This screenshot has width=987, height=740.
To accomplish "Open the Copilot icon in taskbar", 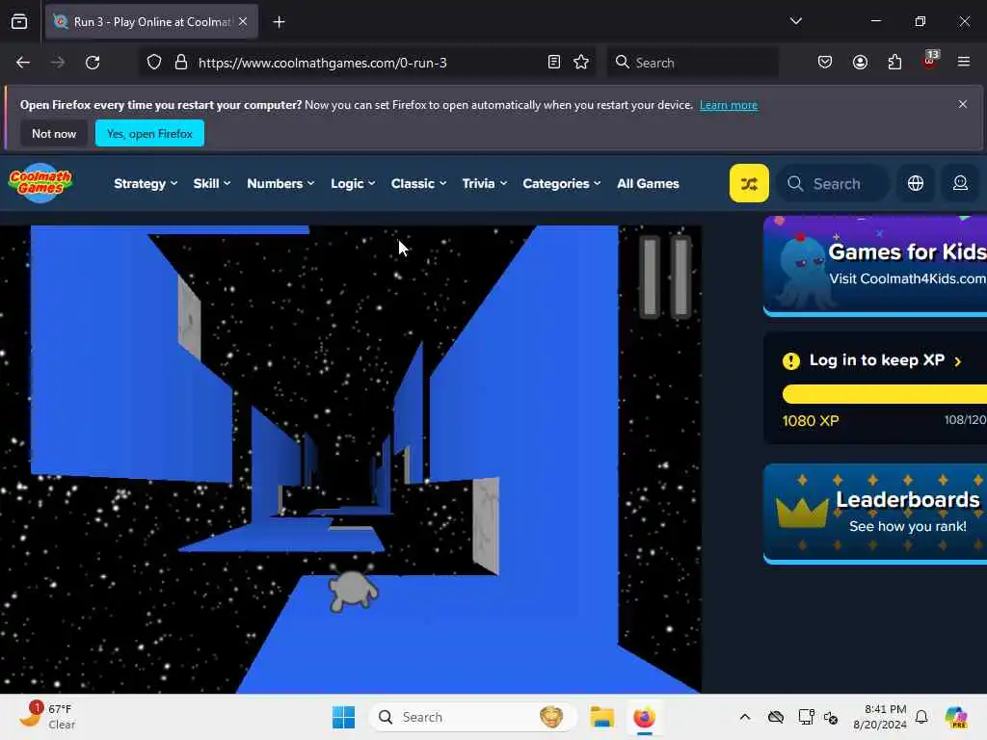I will [x=955, y=717].
